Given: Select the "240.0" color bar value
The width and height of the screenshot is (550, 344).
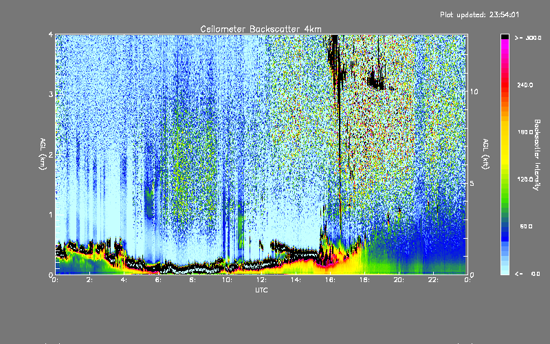Looking at the screenshot, I should 525,85.
